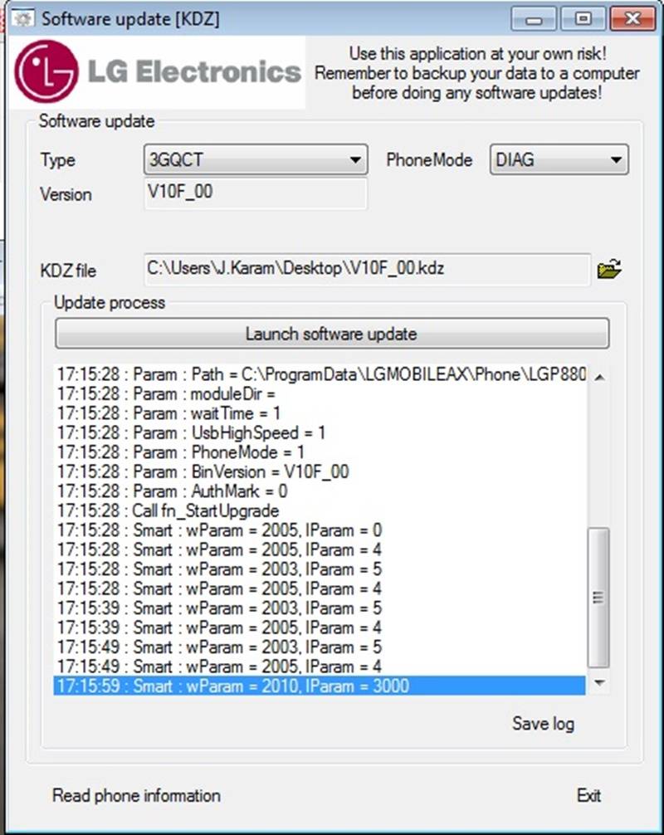
Task: Click the window title bar gear icon
Action: coord(22,19)
